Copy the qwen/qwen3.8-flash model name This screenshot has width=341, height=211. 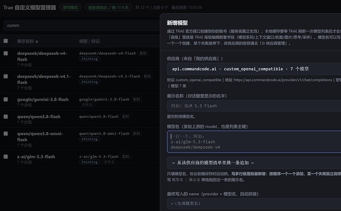[x=126, y=116]
